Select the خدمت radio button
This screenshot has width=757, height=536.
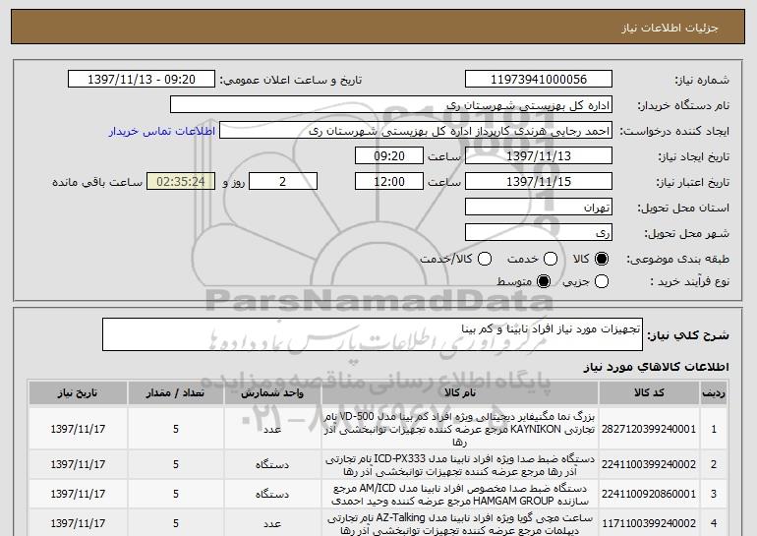(550, 259)
